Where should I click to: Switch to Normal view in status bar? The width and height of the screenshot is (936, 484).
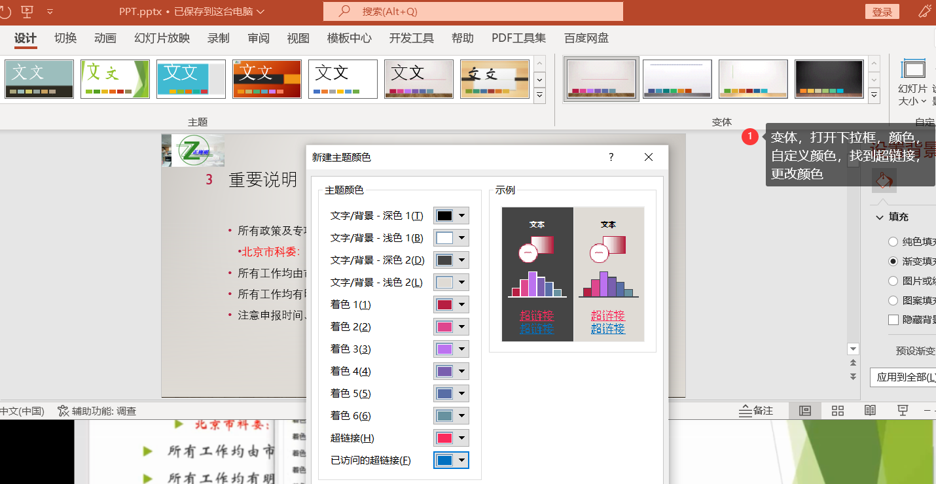tap(805, 411)
